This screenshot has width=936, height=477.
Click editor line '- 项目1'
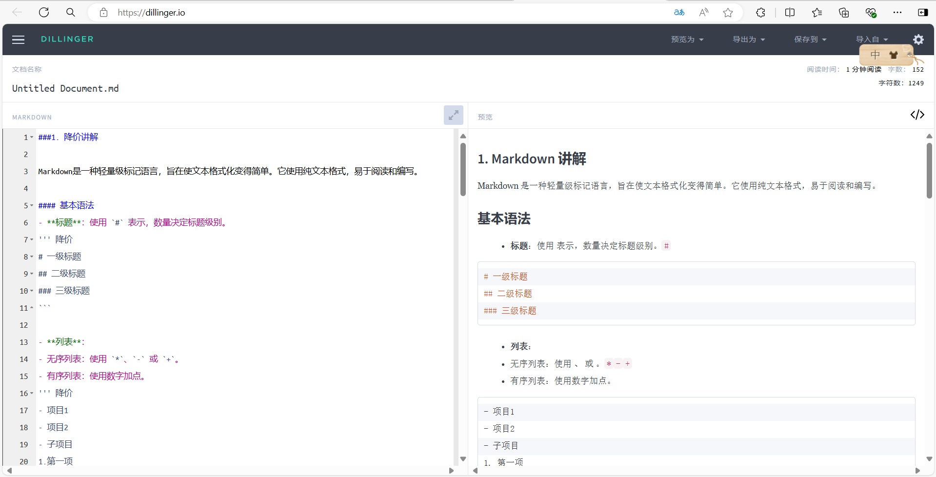tap(54, 410)
